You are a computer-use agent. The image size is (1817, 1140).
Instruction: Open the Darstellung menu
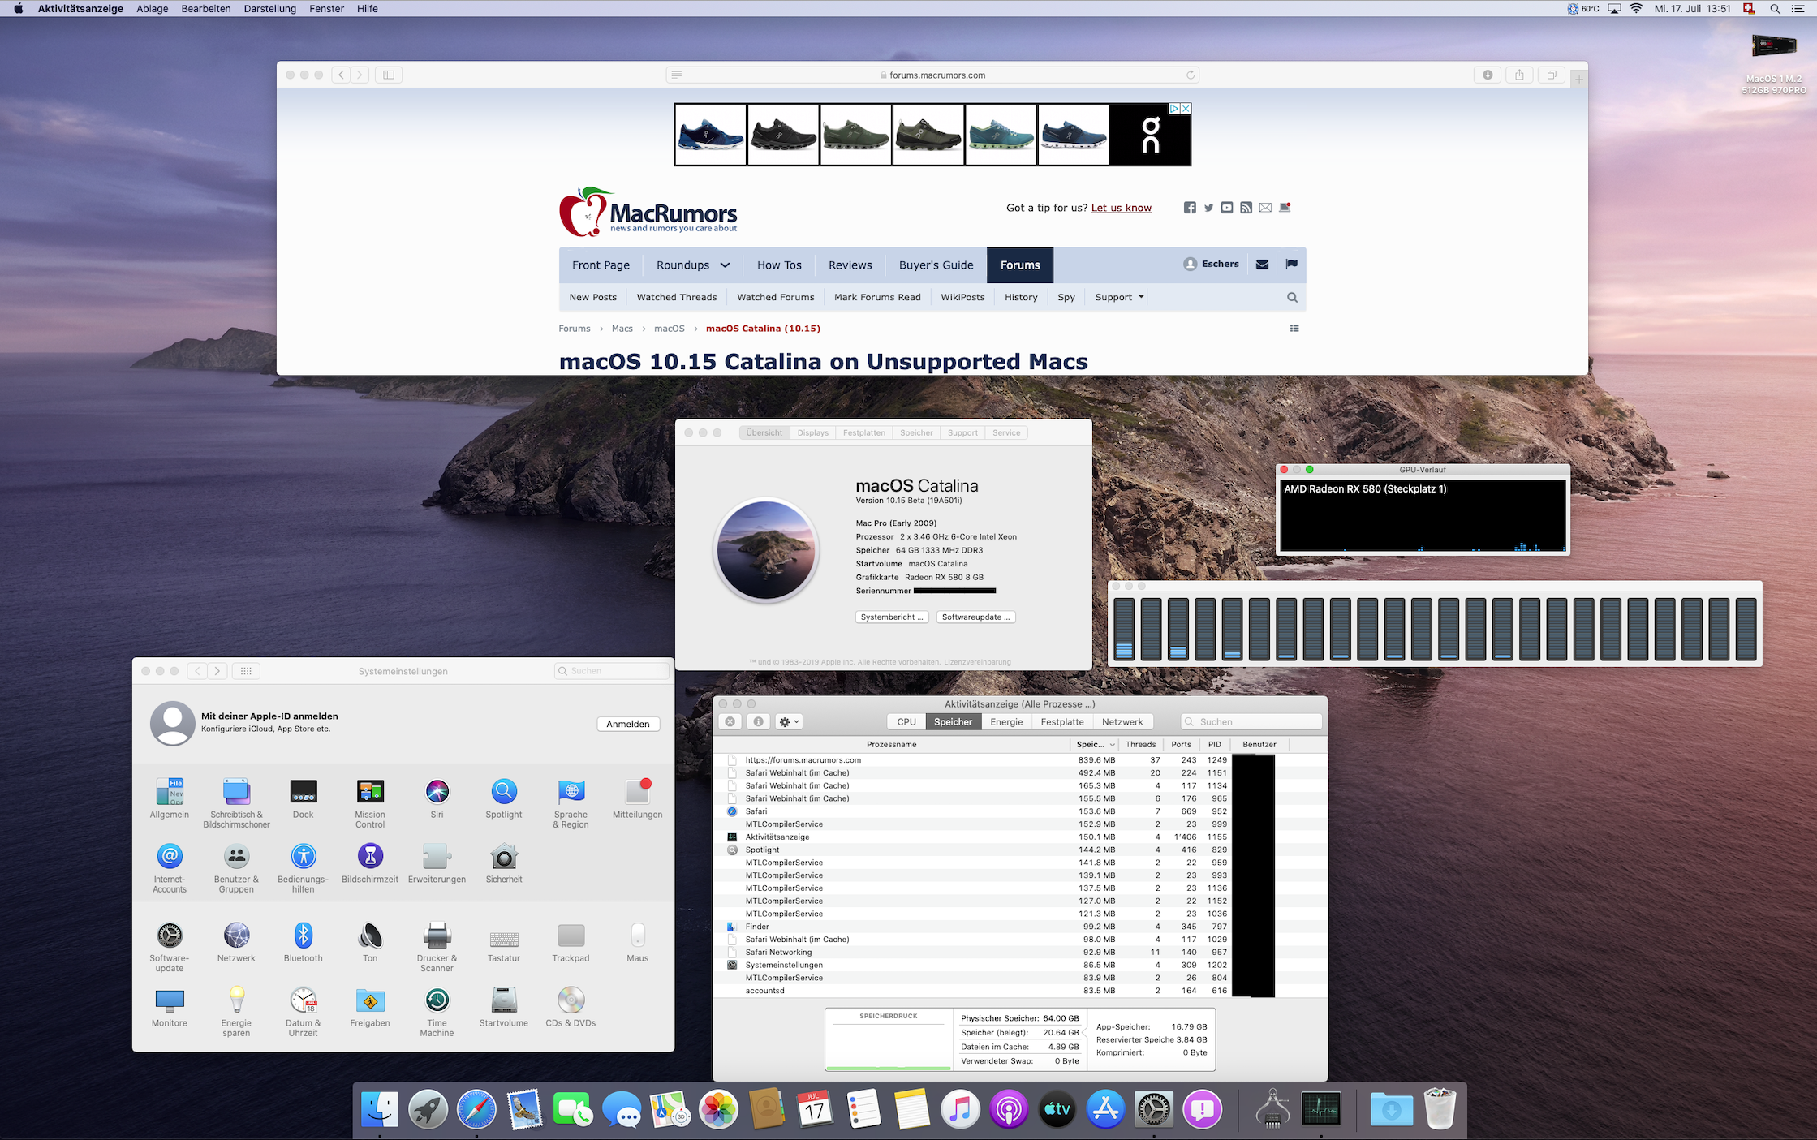[269, 9]
